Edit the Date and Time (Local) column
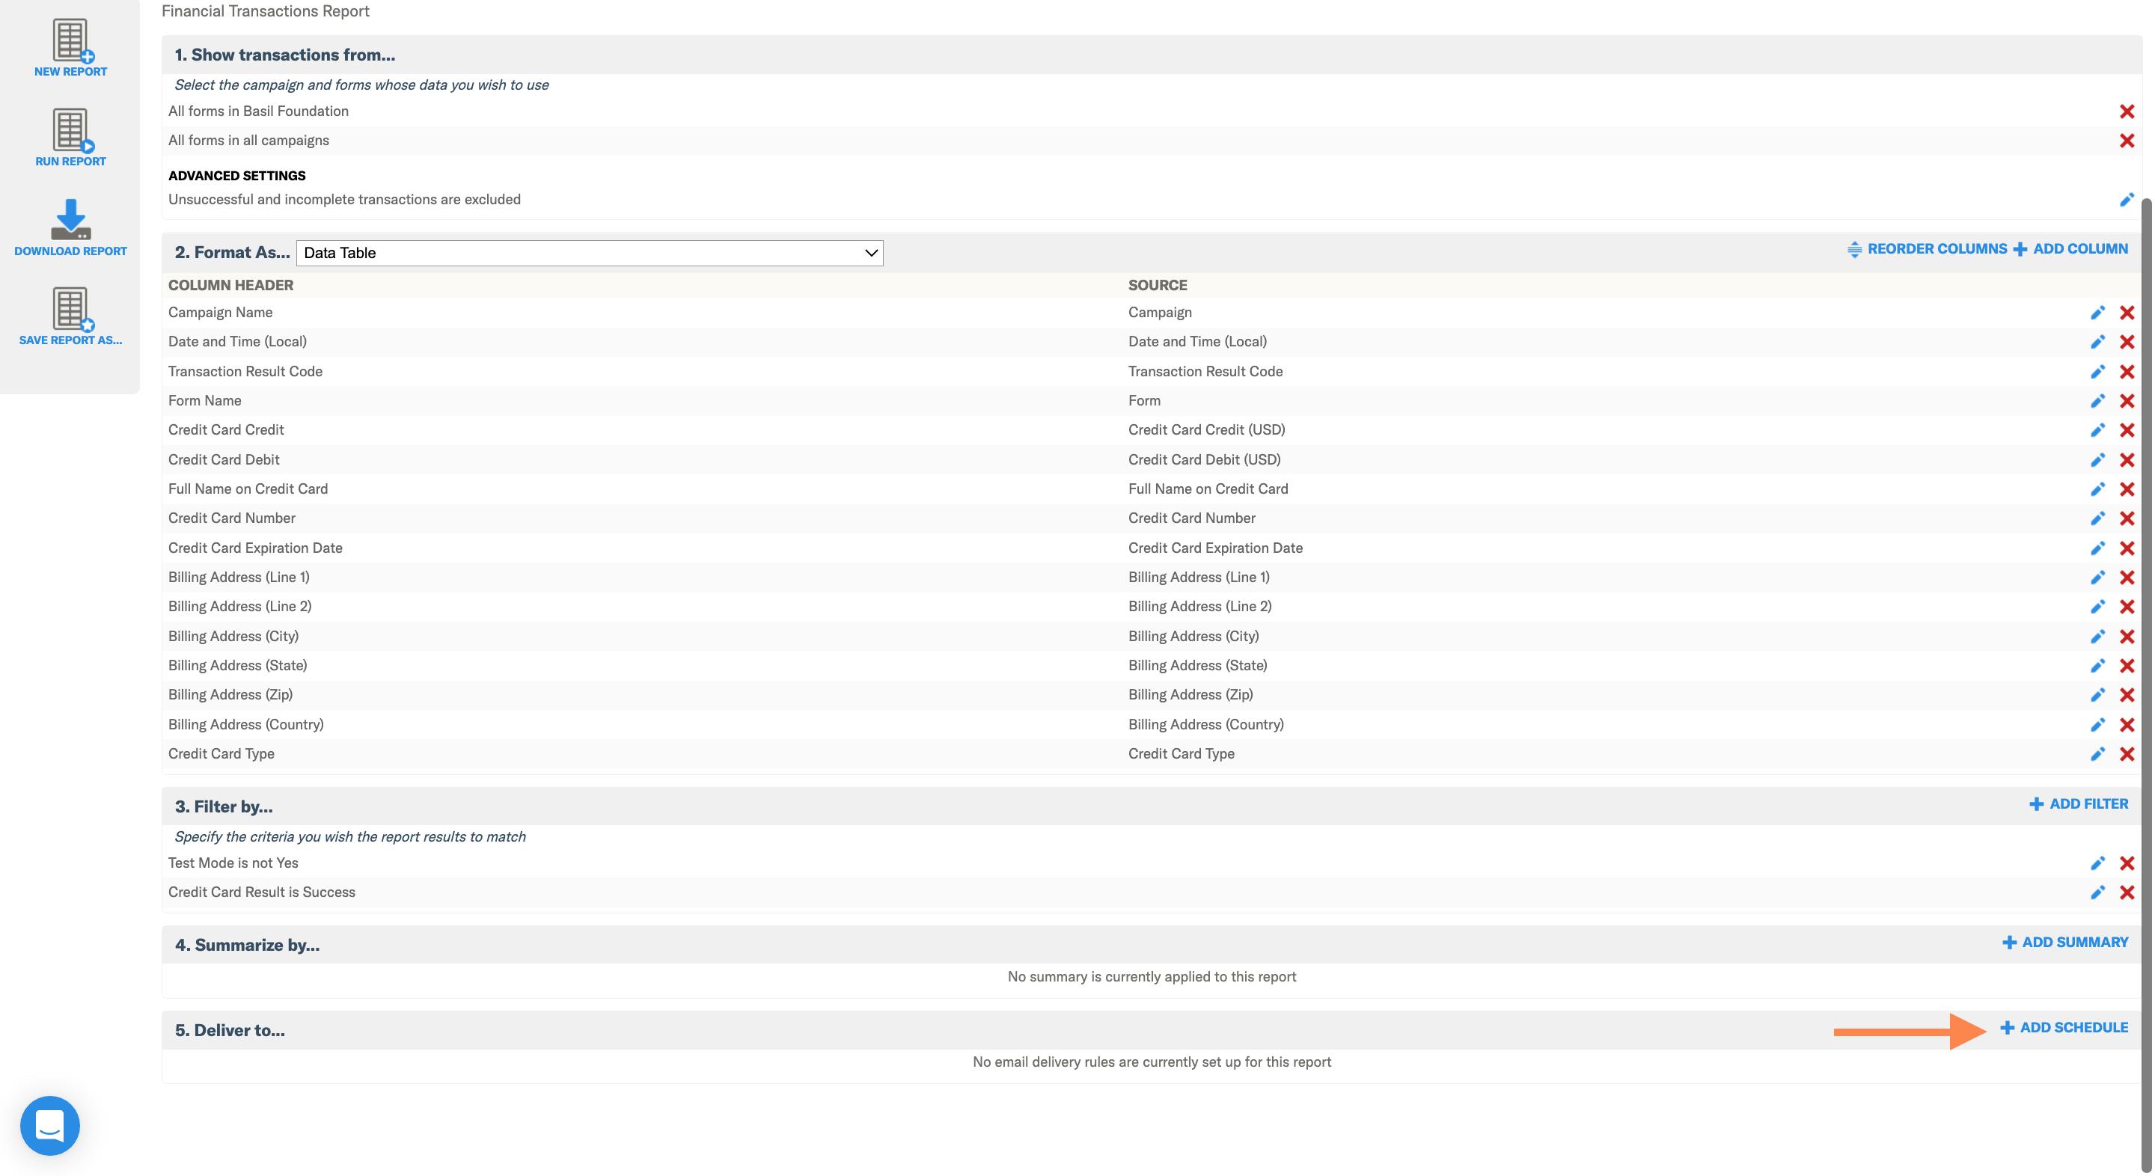The width and height of the screenshot is (2155, 1176). tap(2097, 341)
